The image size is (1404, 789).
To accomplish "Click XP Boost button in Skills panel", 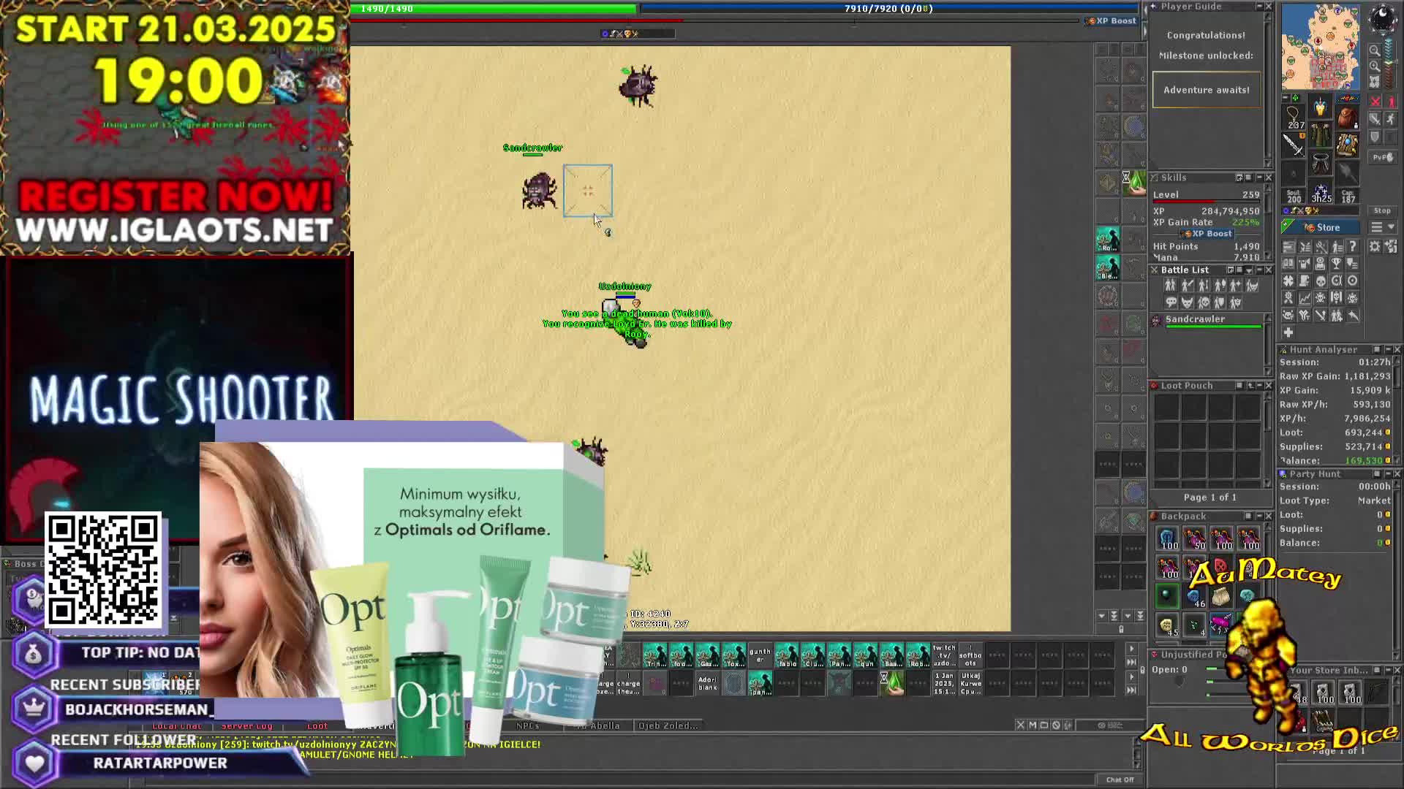I will [x=1206, y=234].
